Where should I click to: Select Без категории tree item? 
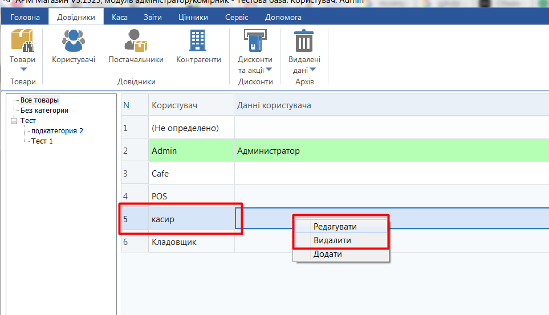click(44, 111)
